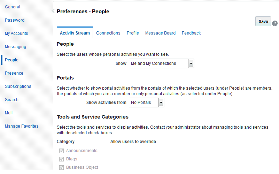This screenshot has height=174, width=279.
Task: Select the Message Board tab
Action: tap(160, 33)
